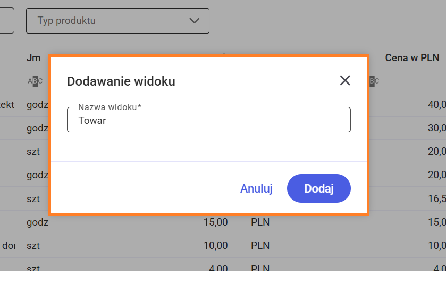Select the 30,0 value under Cena w PLN
Viewport: 446px width, 290px height.
(436, 128)
